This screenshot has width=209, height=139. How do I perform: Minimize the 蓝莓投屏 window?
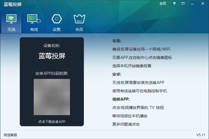[x=192, y=4]
